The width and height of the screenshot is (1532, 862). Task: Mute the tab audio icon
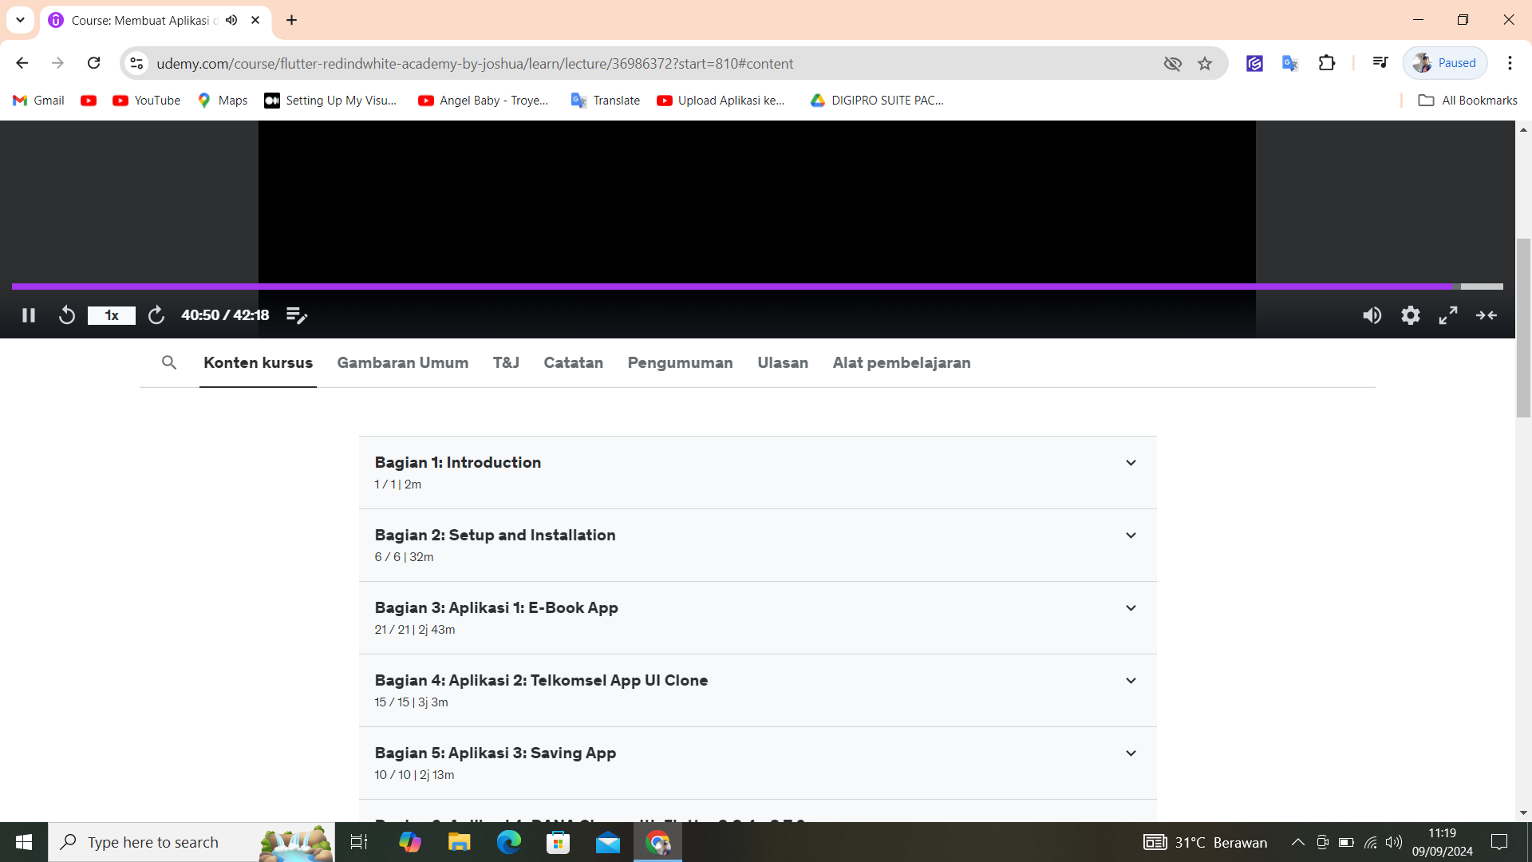[231, 20]
